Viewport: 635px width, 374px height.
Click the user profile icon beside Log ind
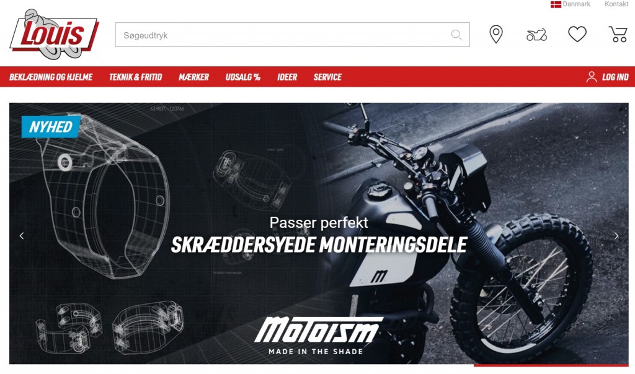[x=591, y=77]
